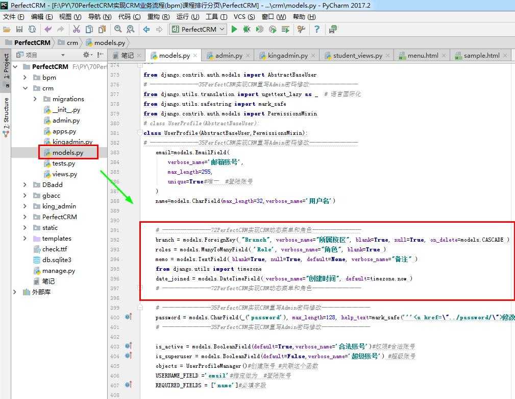Click the concurrency diagram run icon

(285, 30)
